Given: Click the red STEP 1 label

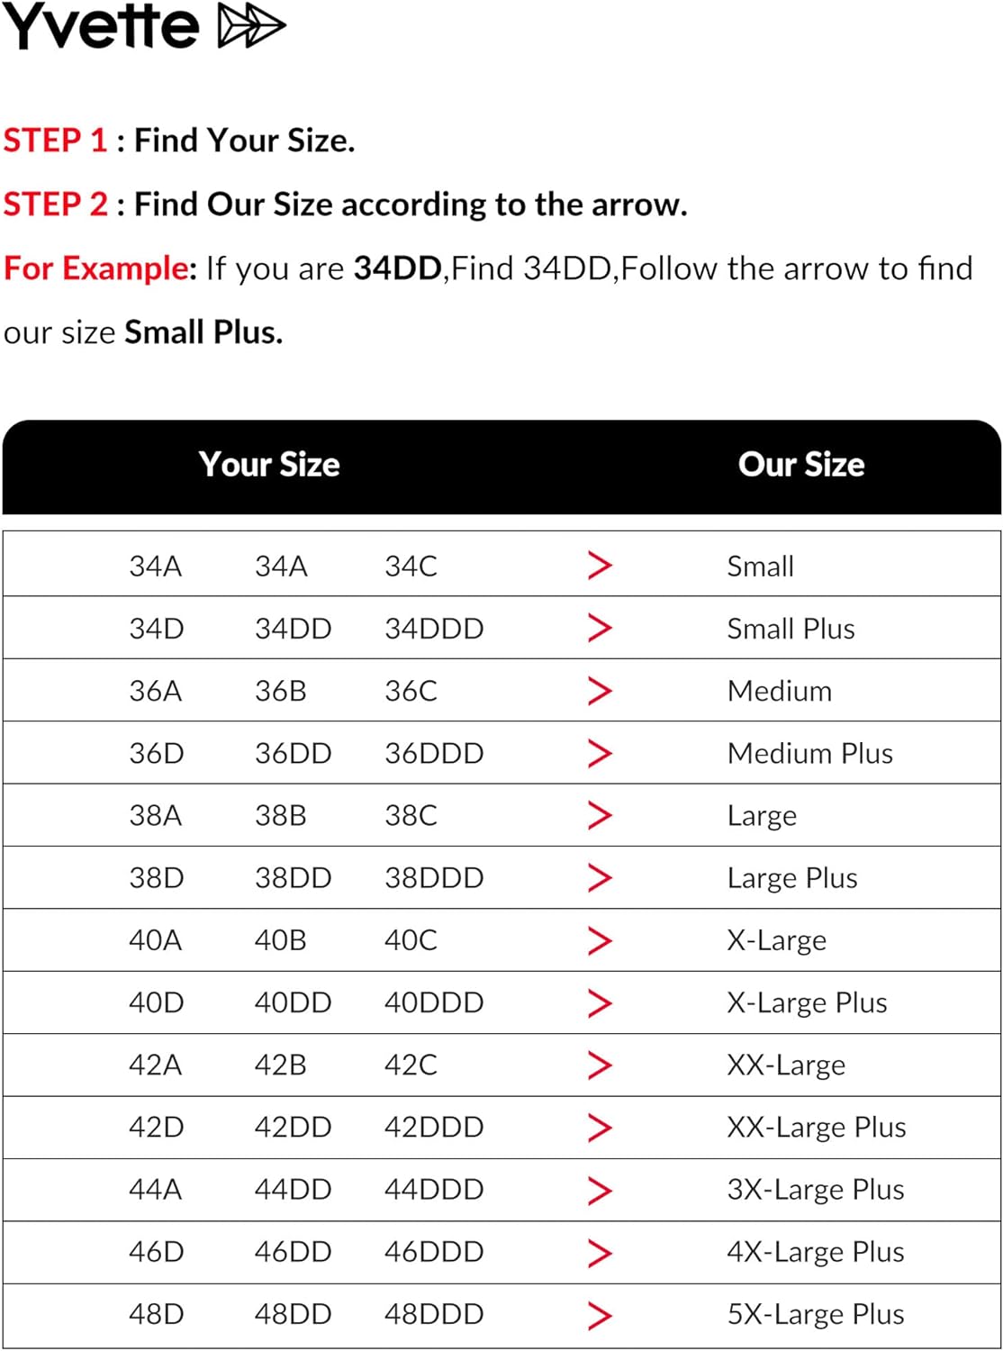Looking at the screenshot, I should 56,141.
